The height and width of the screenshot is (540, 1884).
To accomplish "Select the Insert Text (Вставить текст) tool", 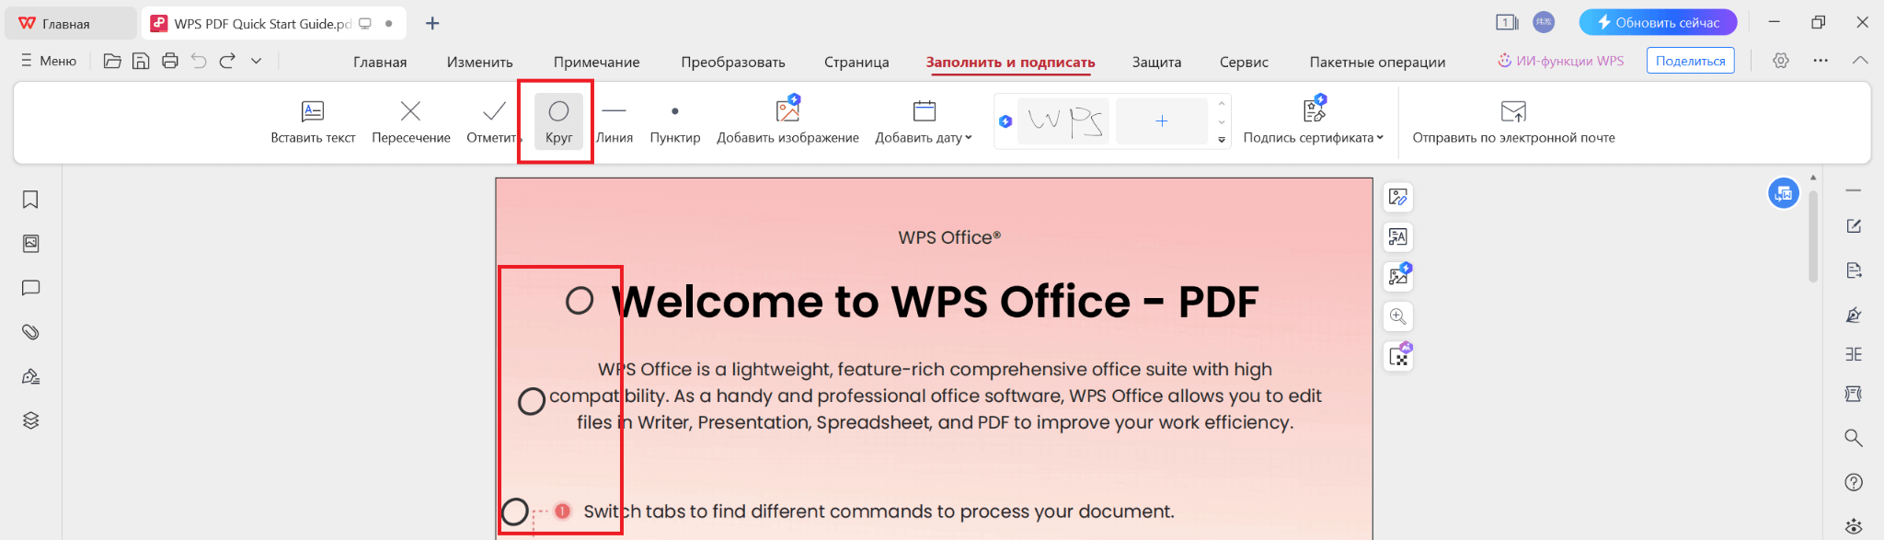I will [x=313, y=122].
